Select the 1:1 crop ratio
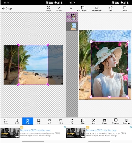 click(x=39, y=121)
